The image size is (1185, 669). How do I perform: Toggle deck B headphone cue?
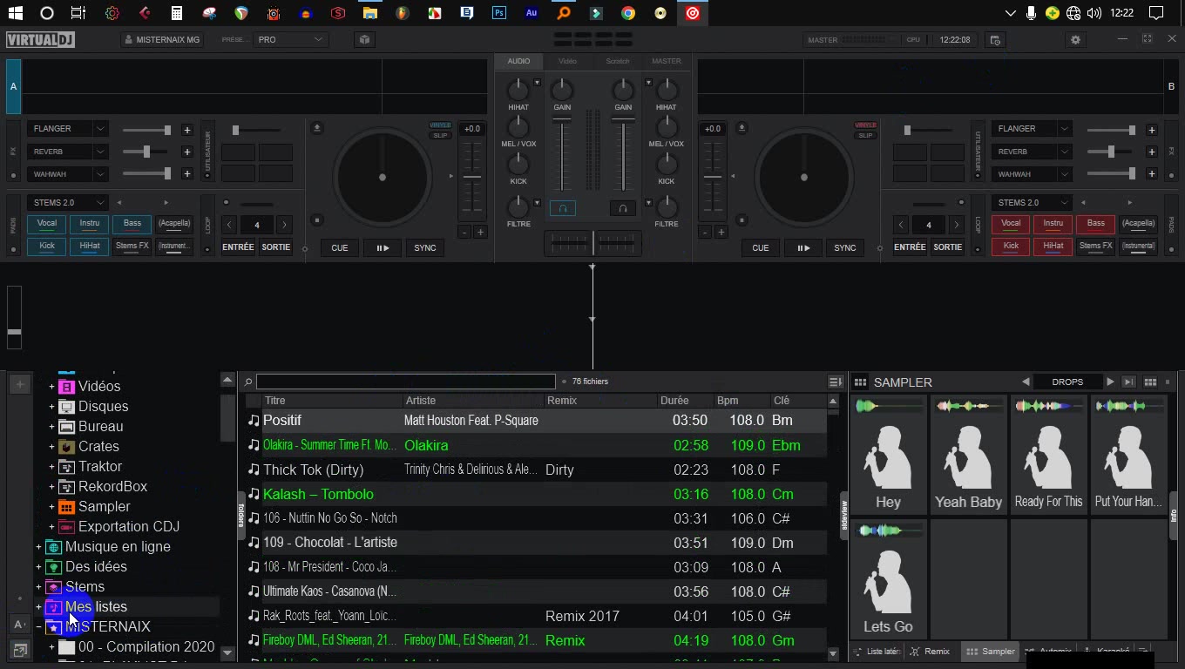[x=622, y=208]
